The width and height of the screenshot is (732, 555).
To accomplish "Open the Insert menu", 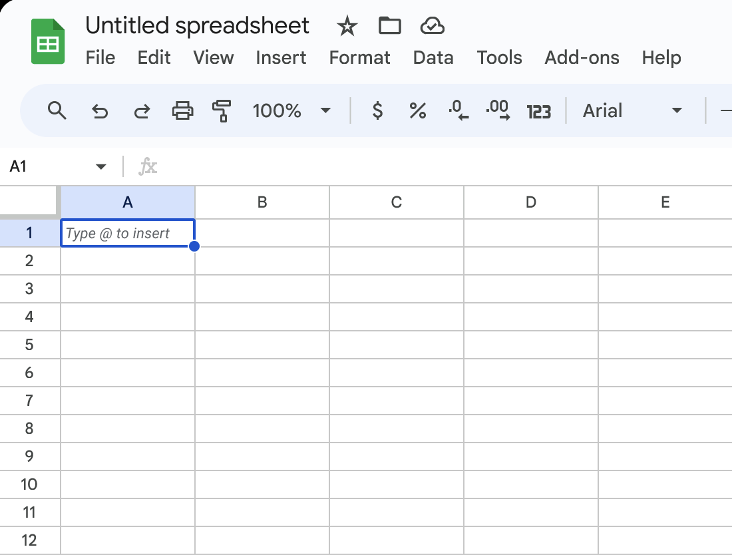I will (281, 58).
